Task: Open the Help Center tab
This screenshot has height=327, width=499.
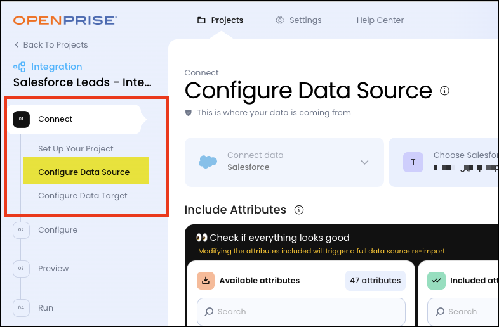Action: [380, 20]
